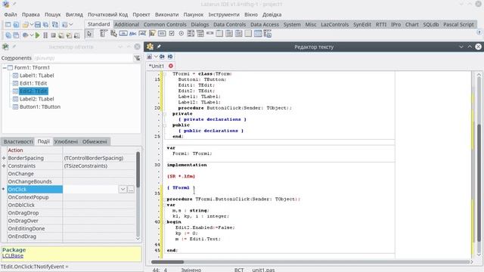The width and height of the screenshot is (484, 272).
Task: Pick TComboBox component from palette
Action: point(200,33)
